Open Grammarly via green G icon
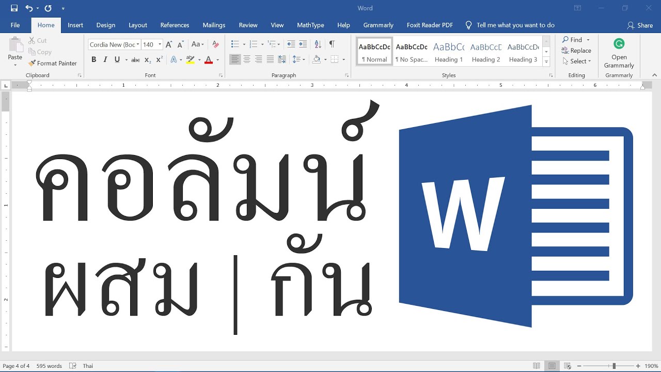 [619, 44]
